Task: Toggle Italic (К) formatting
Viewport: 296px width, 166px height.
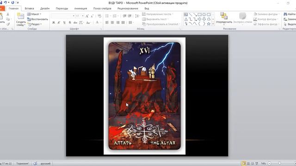Action: click(x=59, y=23)
